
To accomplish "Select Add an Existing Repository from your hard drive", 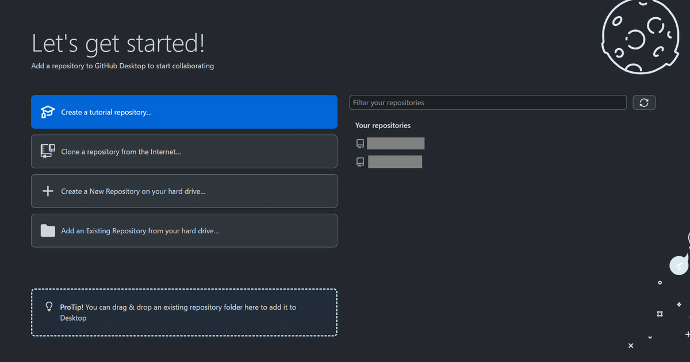I will click(x=184, y=231).
